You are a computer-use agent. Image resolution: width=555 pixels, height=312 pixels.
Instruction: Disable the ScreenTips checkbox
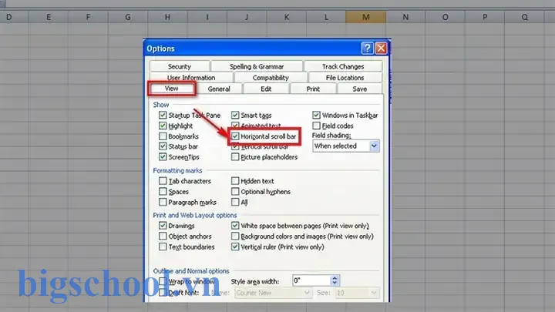click(x=163, y=156)
